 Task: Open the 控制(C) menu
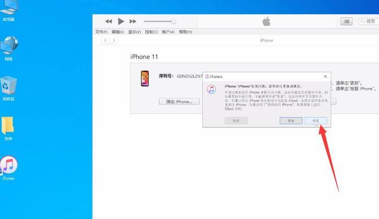tap(151, 32)
